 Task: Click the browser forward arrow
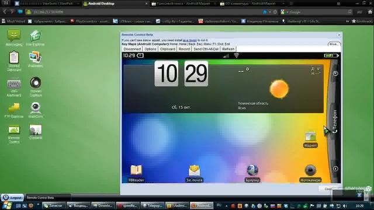[12, 12]
